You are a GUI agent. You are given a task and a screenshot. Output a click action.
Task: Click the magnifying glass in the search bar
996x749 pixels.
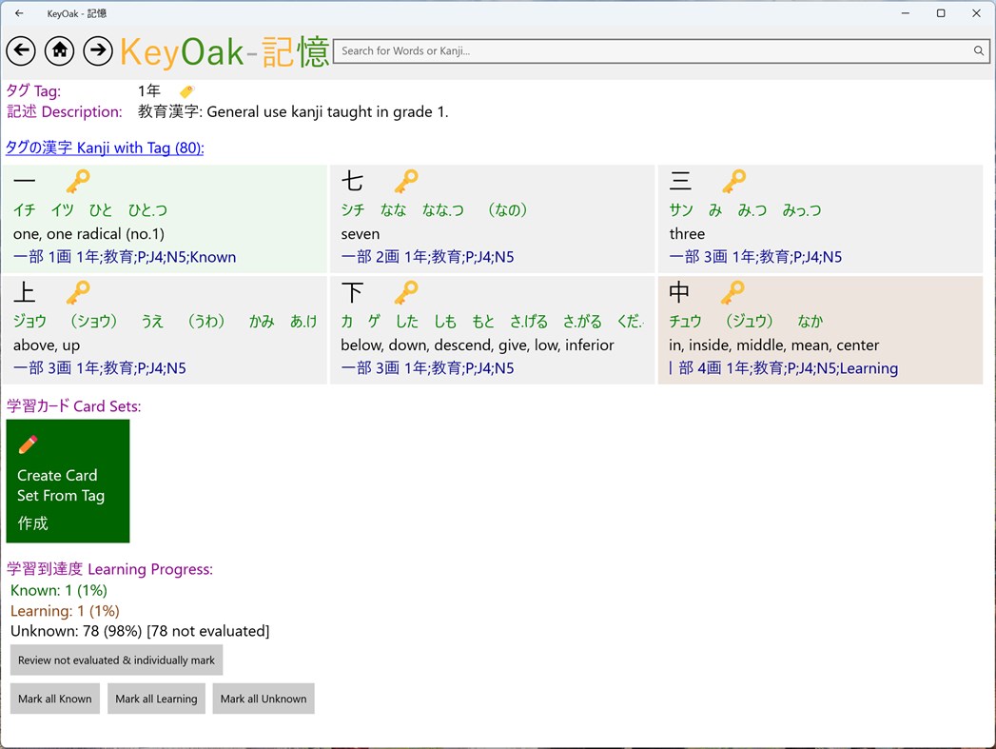pos(979,50)
